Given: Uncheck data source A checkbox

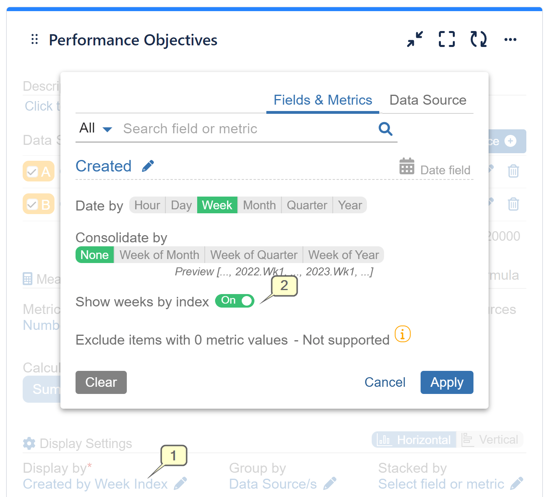Looking at the screenshot, I should [32, 171].
